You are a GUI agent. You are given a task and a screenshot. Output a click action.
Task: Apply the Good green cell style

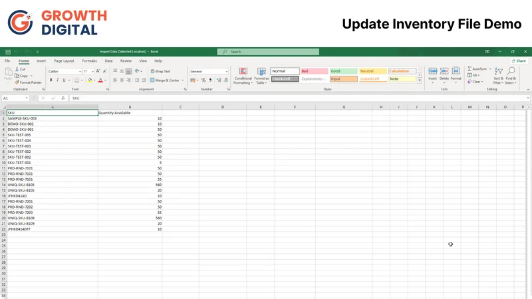(343, 71)
